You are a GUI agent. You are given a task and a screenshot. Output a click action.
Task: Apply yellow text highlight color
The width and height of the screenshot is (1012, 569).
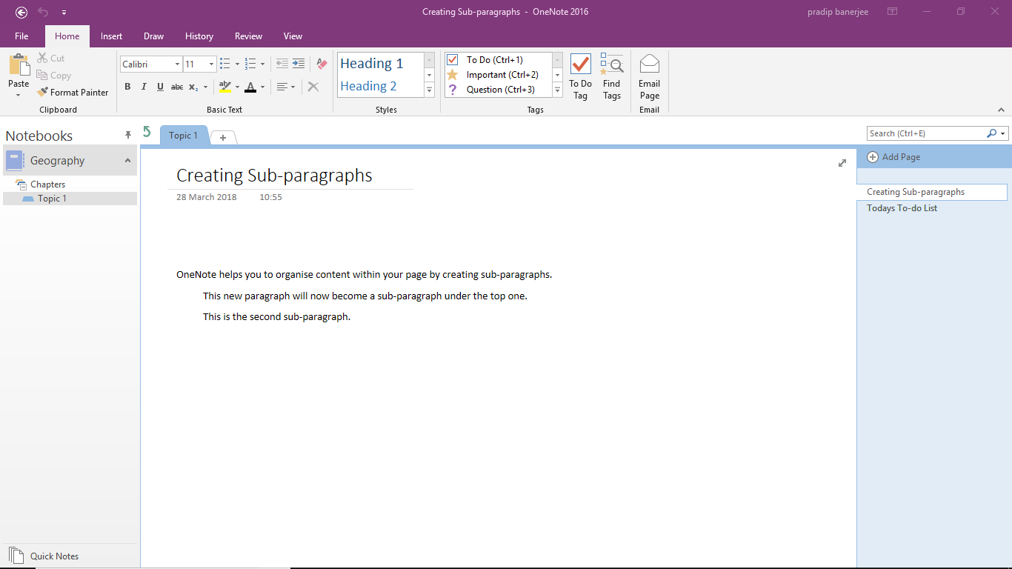(225, 87)
